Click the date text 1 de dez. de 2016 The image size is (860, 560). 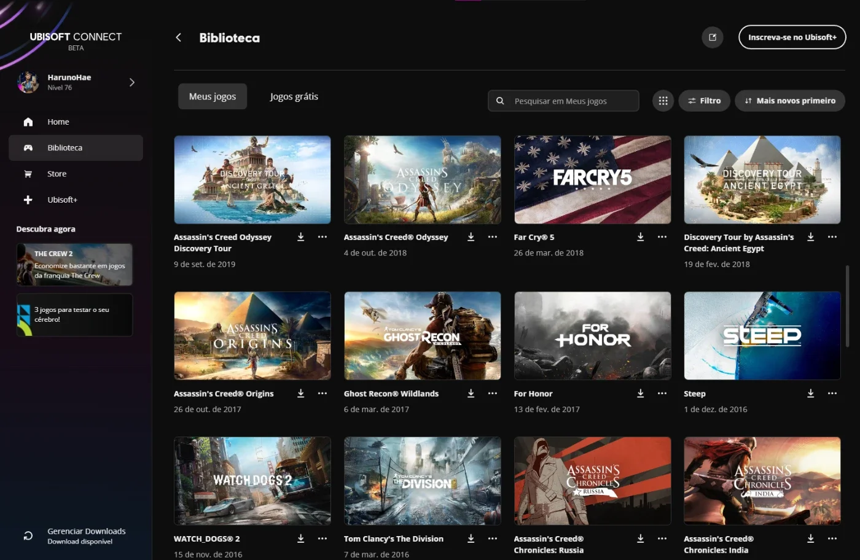click(716, 410)
